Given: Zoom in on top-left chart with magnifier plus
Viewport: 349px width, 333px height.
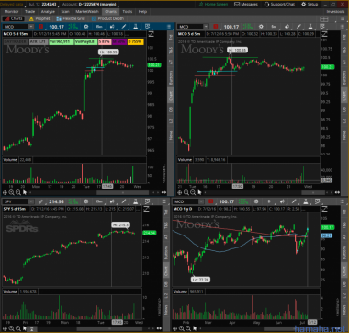Looking at the screenshot, I should click(x=11, y=192).
